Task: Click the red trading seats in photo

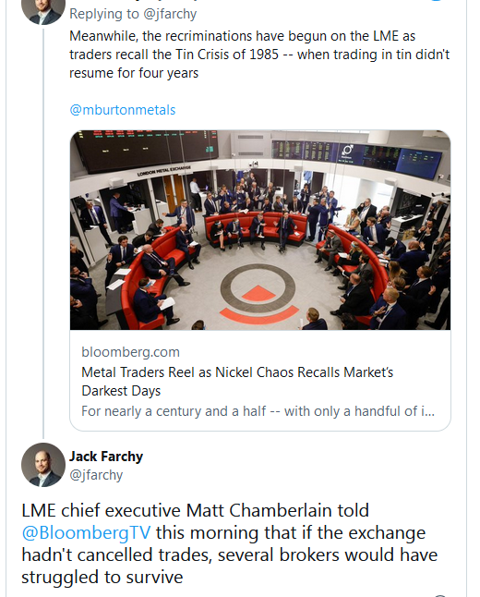Action: [256, 225]
